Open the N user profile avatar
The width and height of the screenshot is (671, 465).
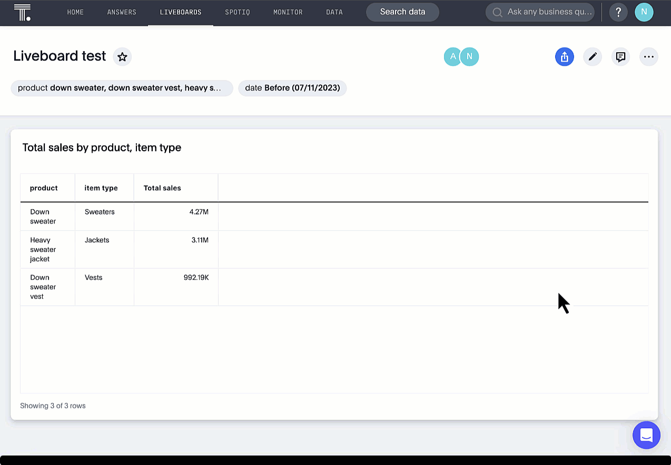(644, 12)
